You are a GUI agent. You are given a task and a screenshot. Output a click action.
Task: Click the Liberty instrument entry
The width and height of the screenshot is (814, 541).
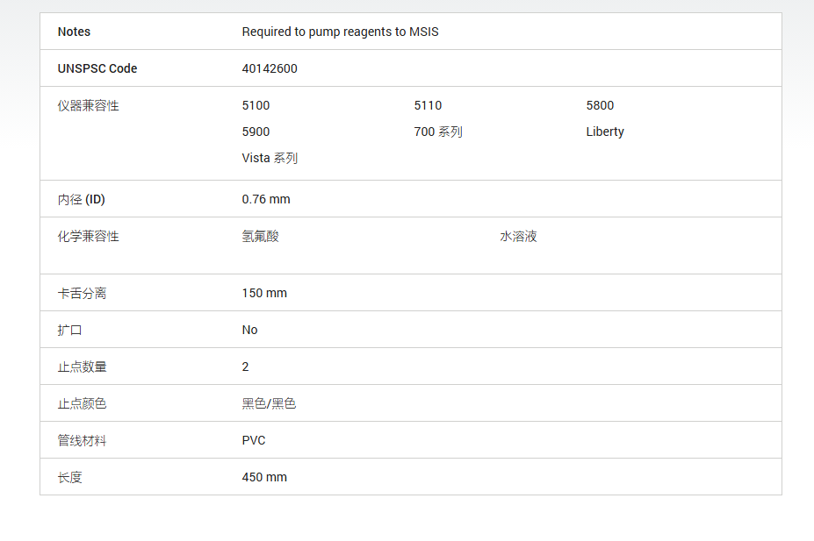point(605,132)
